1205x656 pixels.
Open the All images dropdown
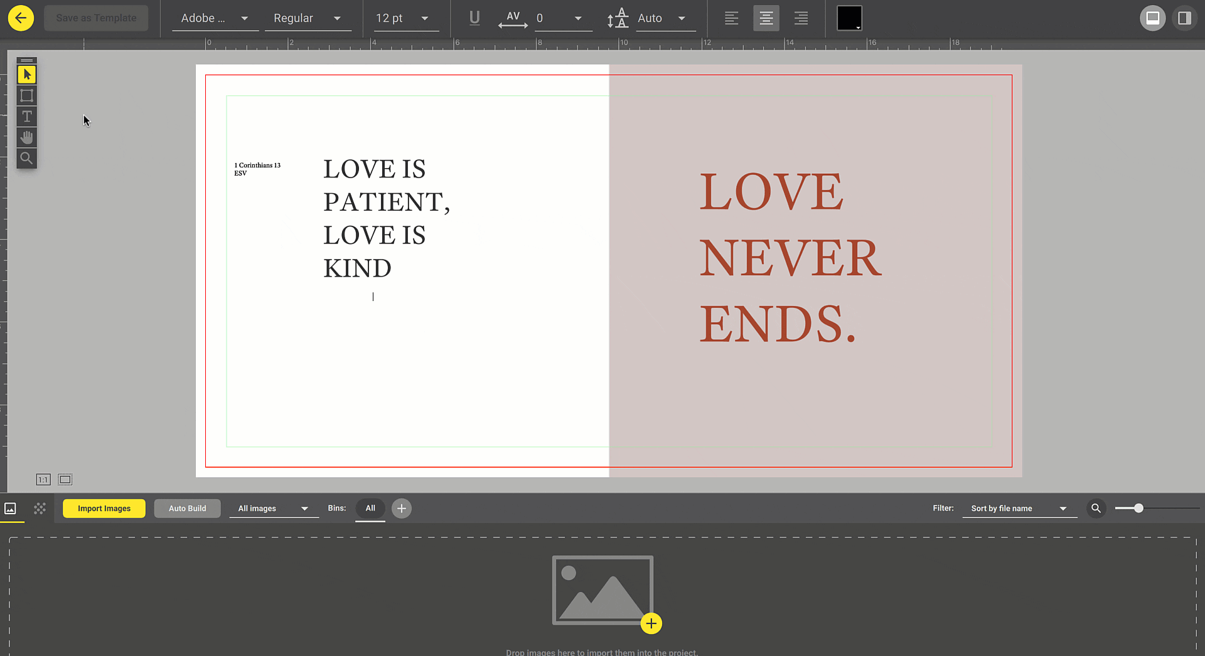(x=273, y=509)
